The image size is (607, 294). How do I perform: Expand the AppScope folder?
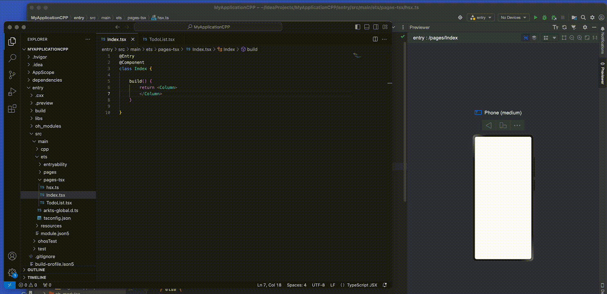click(43, 72)
